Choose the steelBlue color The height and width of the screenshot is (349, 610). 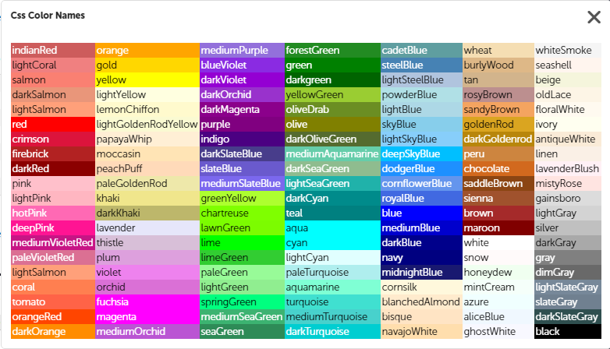click(x=422, y=65)
